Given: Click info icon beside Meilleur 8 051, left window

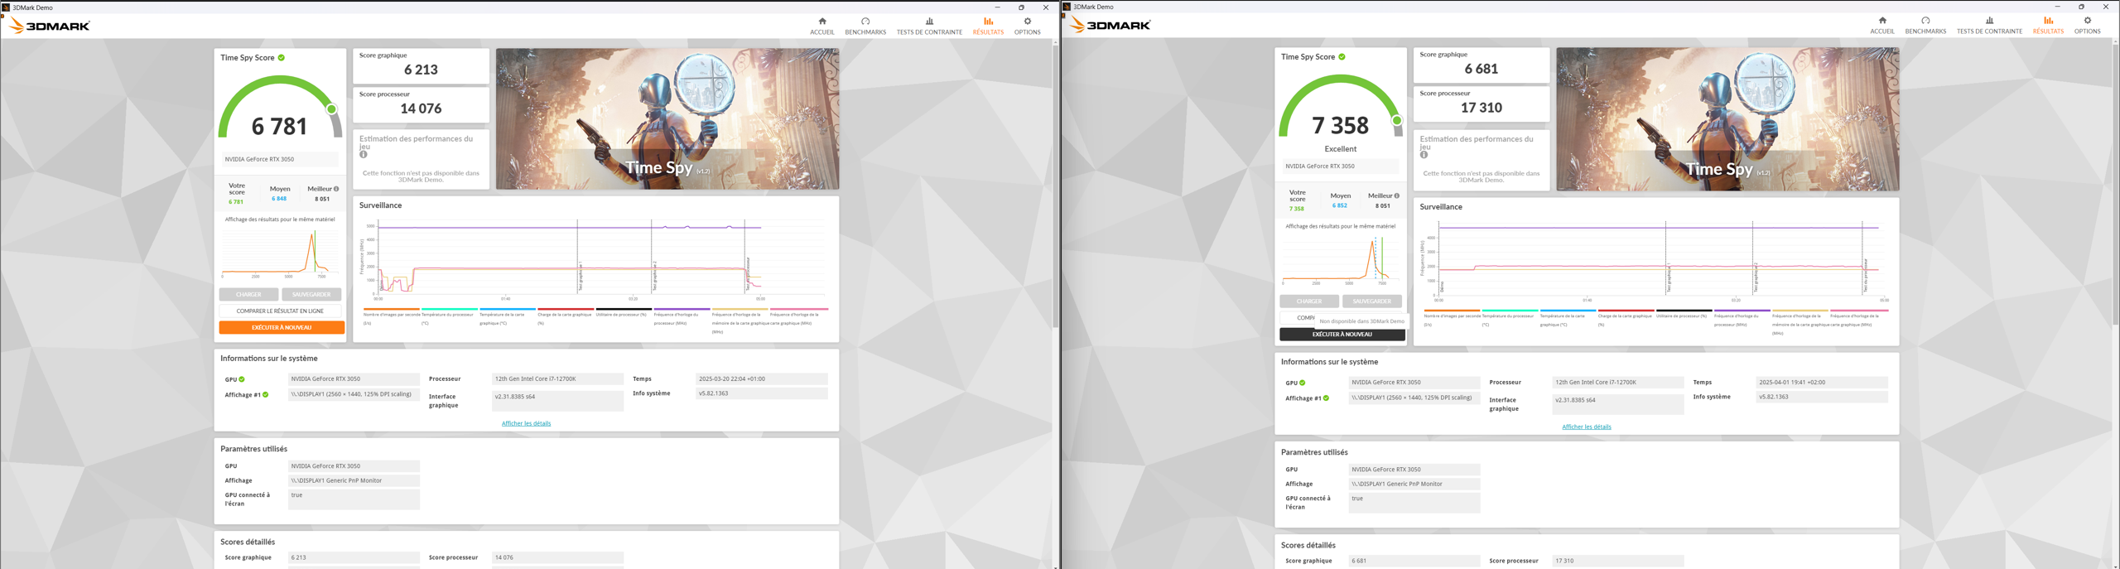Looking at the screenshot, I should pyautogui.click(x=336, y=189).
